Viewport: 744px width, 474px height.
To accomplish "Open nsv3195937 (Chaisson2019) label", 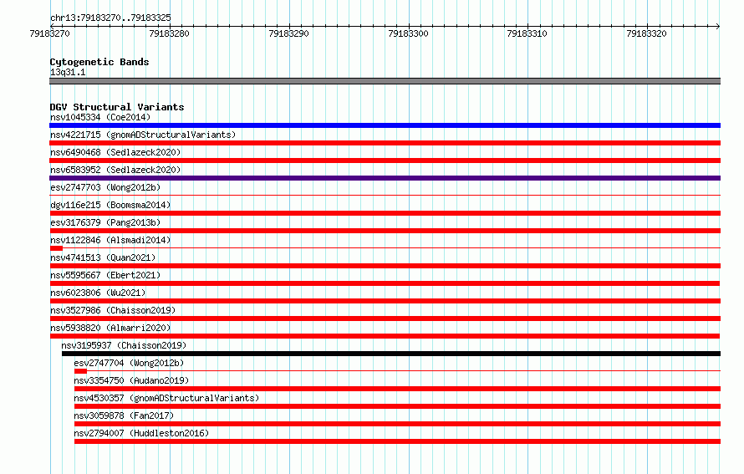I will tap(124, 345).
